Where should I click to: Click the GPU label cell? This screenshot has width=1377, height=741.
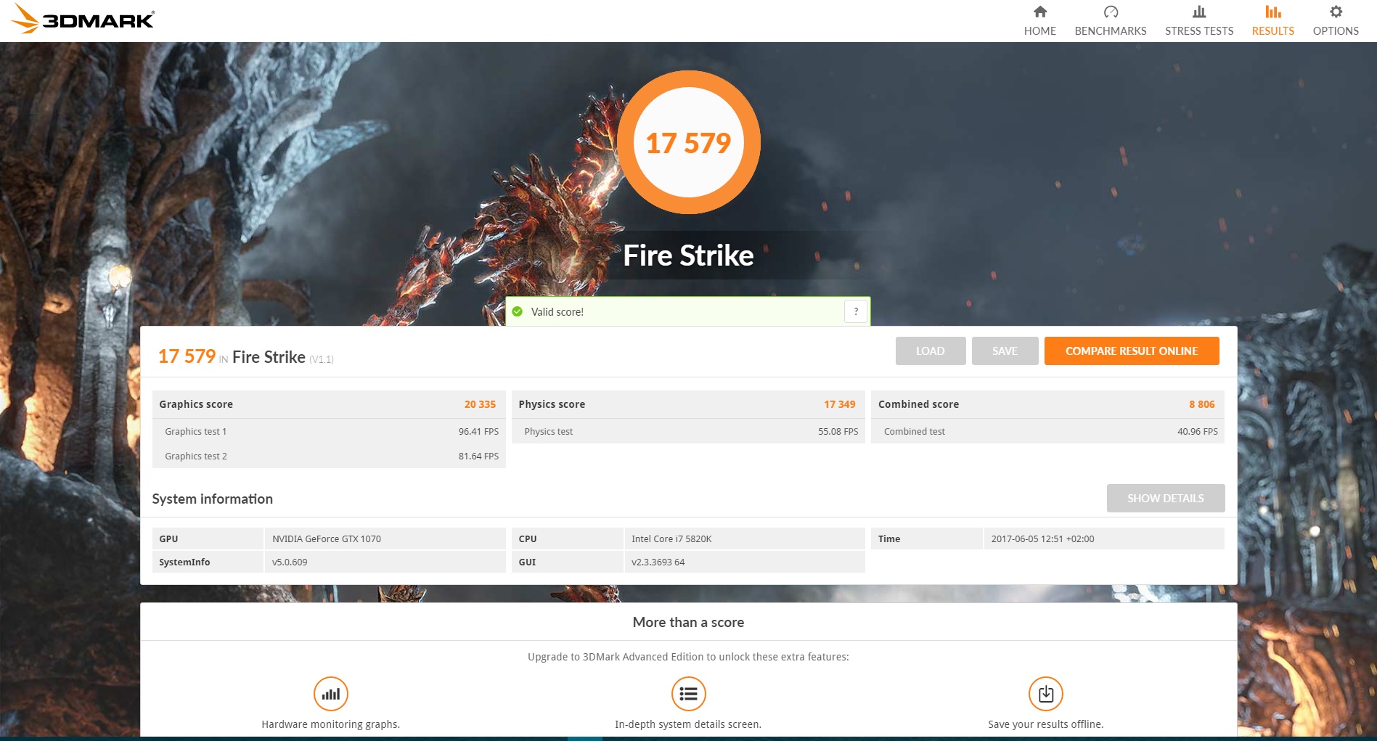pyautogui.click(x=208, y=539)
